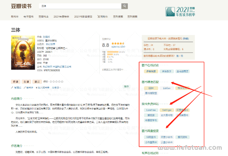Click the 写笔记 link
Screen dimensions: 228x156
click(18, 88)
